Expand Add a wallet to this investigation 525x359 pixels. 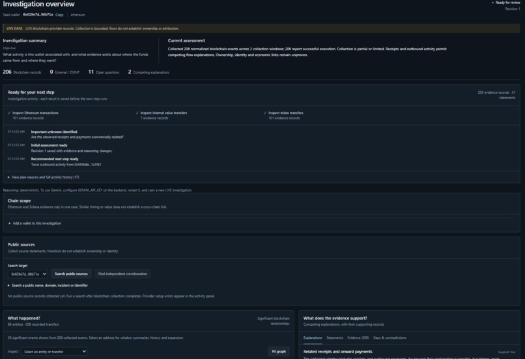click(35, 223)
